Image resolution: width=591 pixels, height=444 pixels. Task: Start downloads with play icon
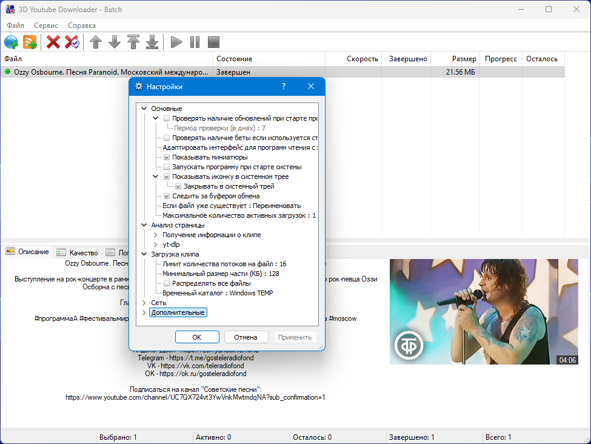tap(176, 42)
